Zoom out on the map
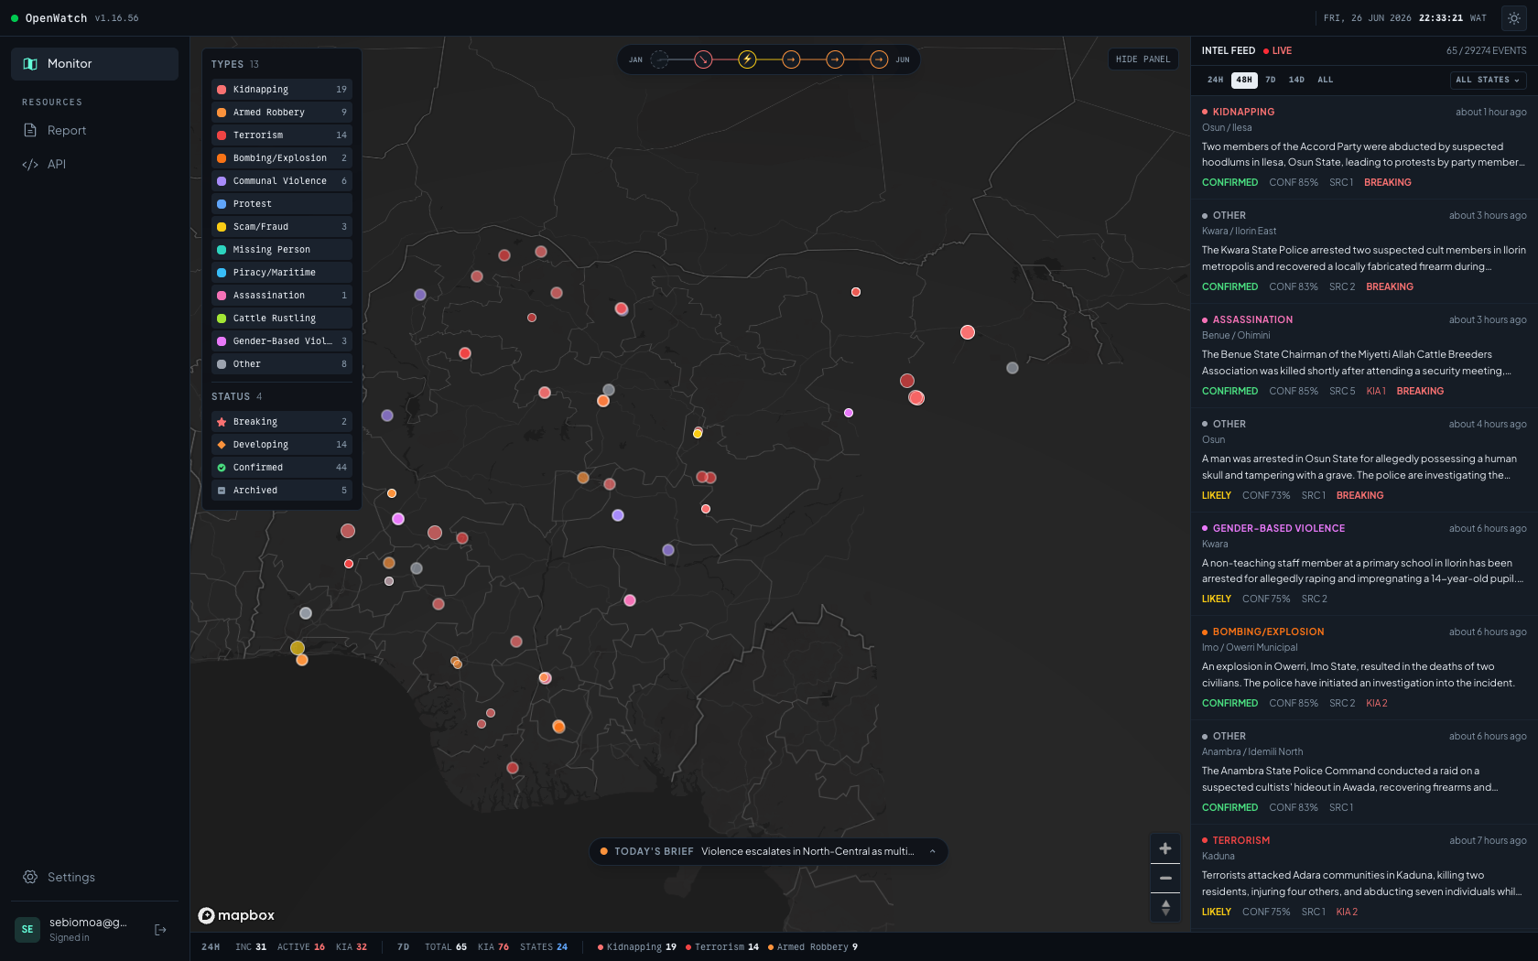This screenshot has height=961, width=1538. pyautogui.click(x=1165, y=878)
